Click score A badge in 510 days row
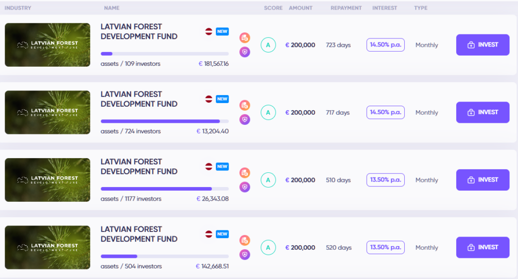This screenshot has height=279, width=518. 268,180
